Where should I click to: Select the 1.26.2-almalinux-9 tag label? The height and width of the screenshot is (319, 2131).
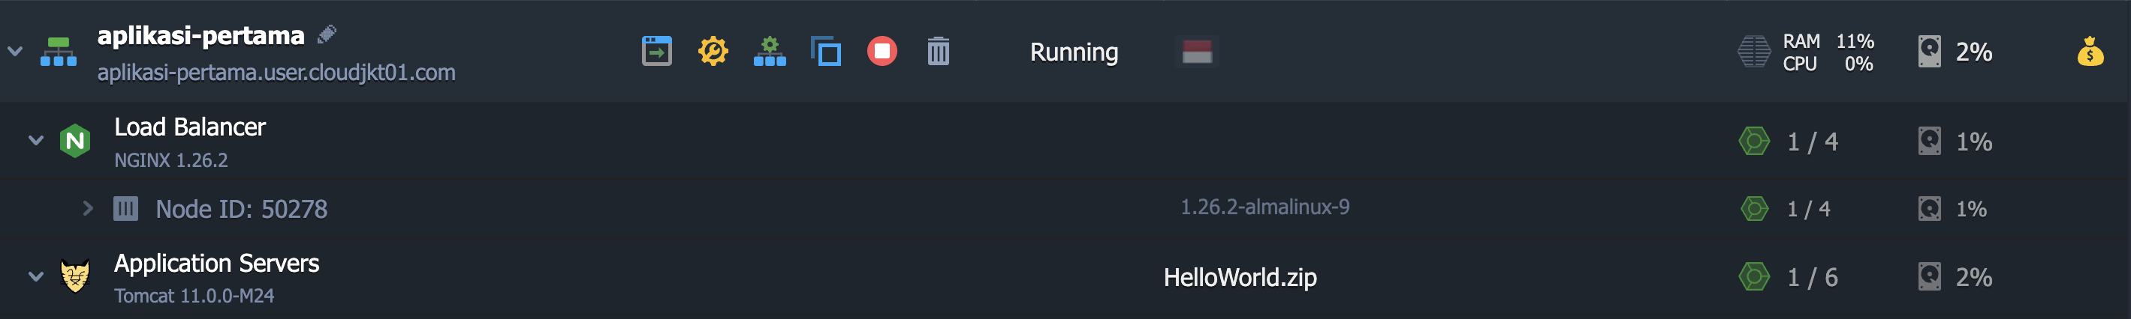coord(1264,207)
